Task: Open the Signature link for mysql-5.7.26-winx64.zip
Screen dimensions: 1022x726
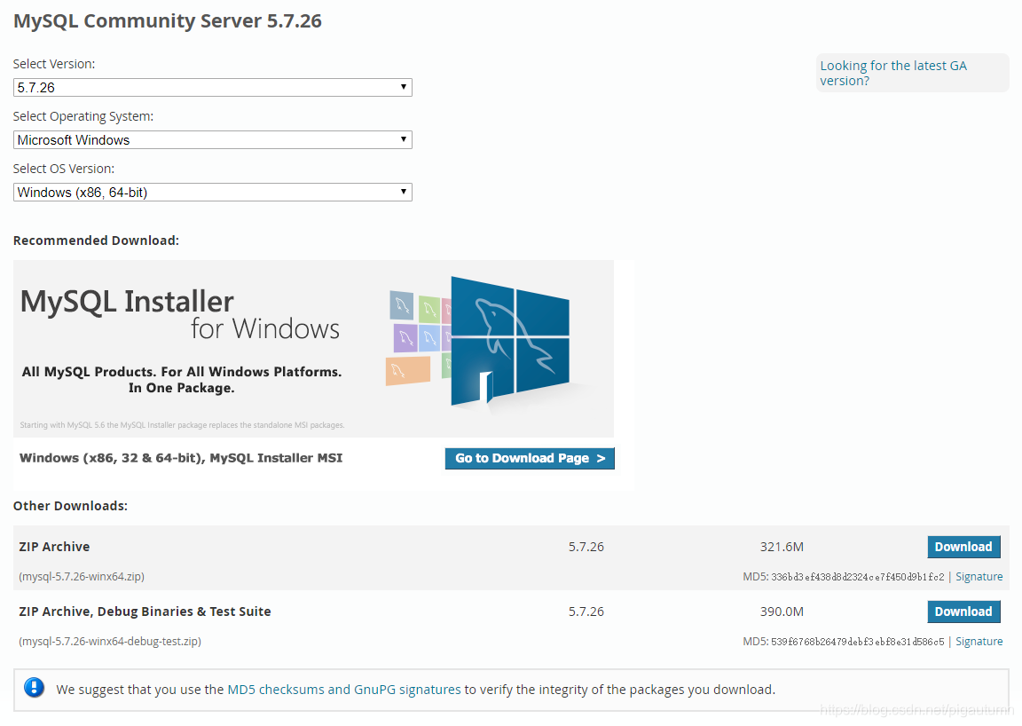Action: [979, 577]
